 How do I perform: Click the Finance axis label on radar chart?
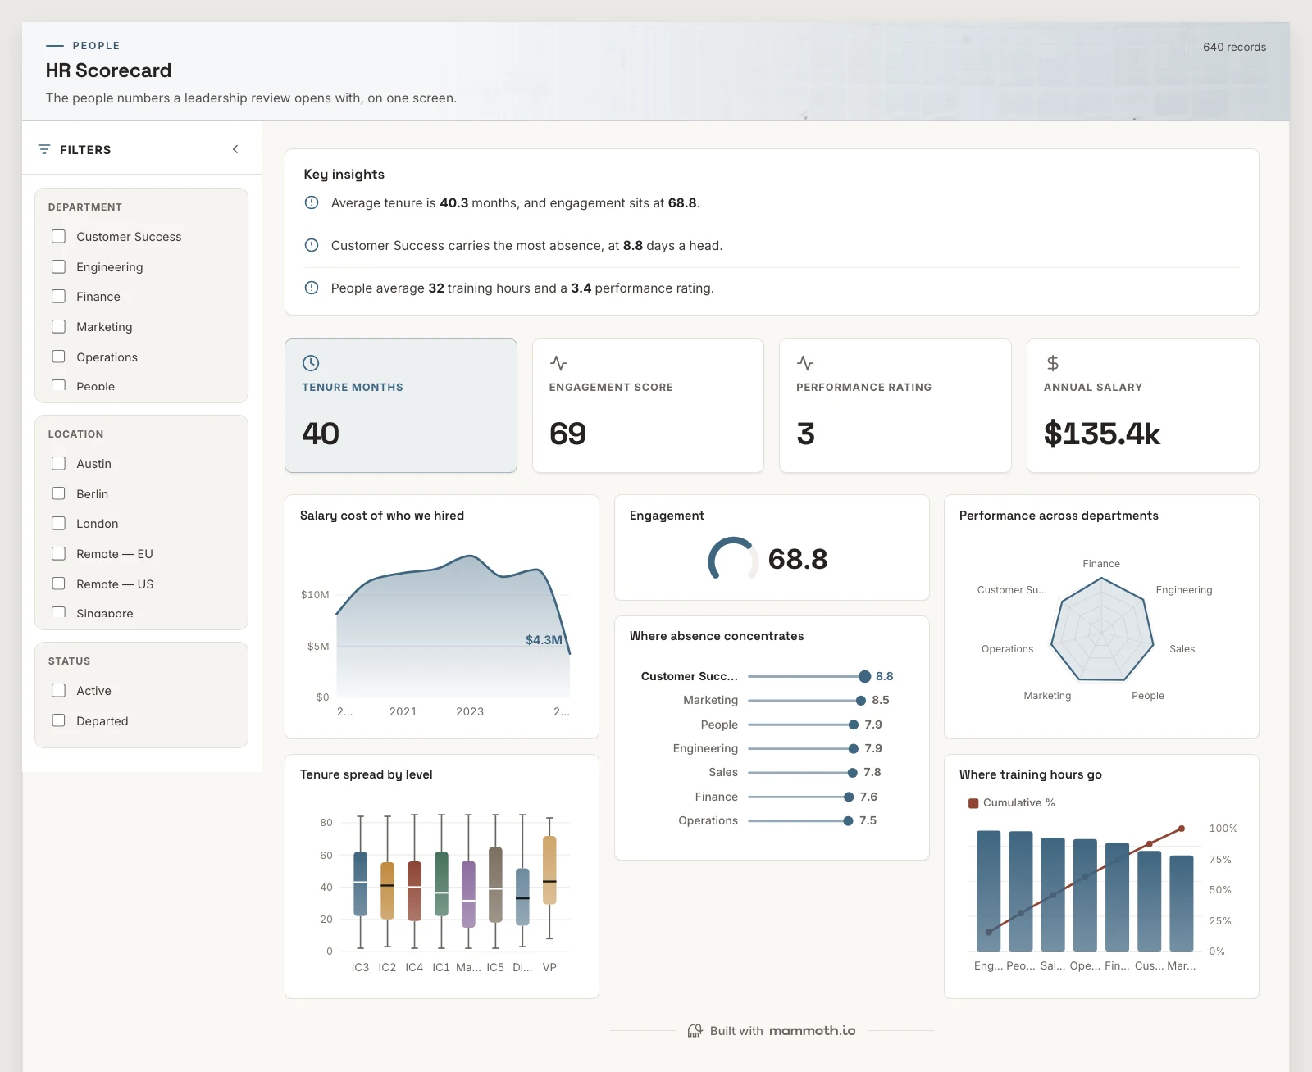pos(1101,564)
